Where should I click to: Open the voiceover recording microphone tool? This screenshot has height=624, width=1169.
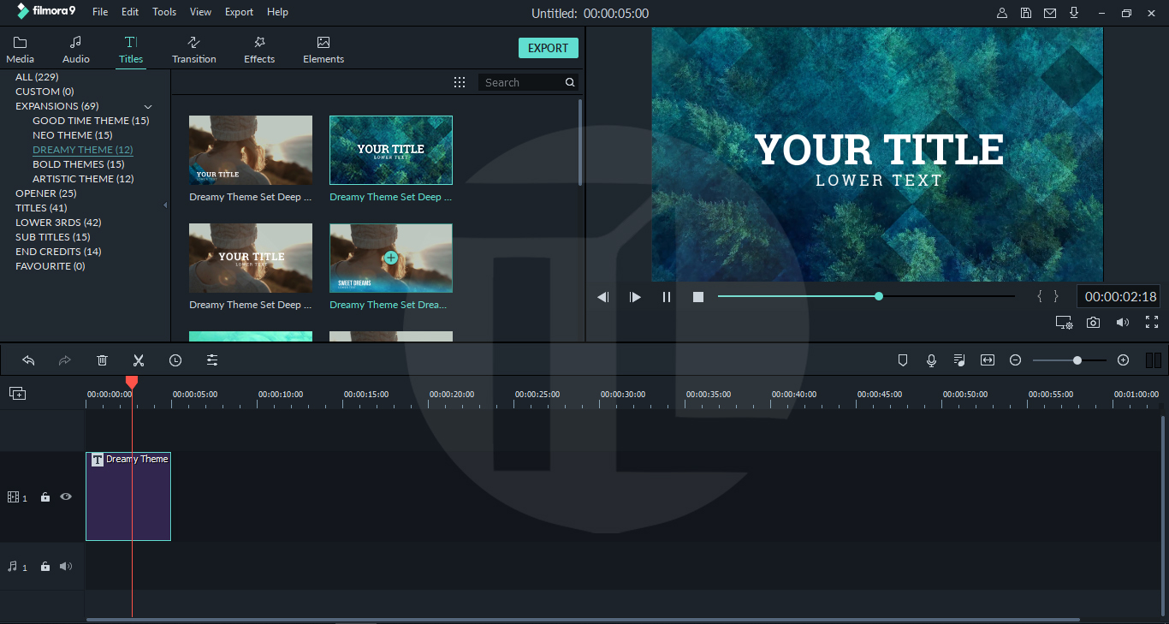tap(931, 360)
